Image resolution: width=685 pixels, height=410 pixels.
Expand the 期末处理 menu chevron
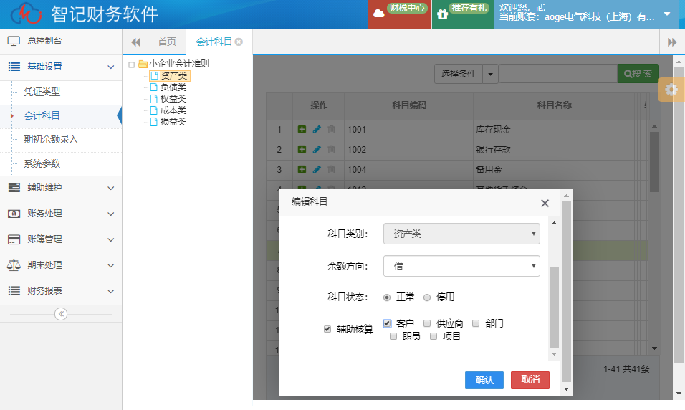coord(111,265)
